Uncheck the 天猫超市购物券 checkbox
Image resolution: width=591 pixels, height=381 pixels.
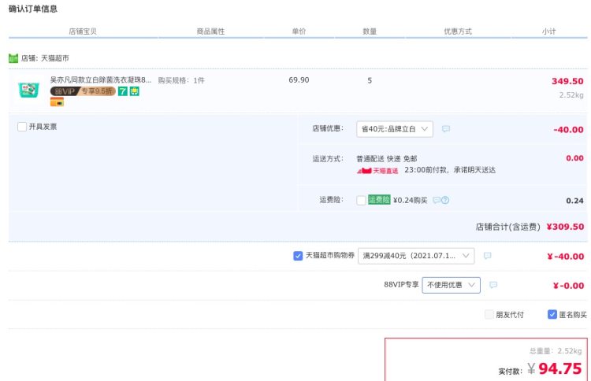[x=298, y=256]
